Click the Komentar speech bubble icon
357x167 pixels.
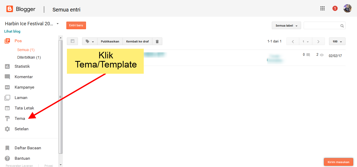tap(7, 77)
